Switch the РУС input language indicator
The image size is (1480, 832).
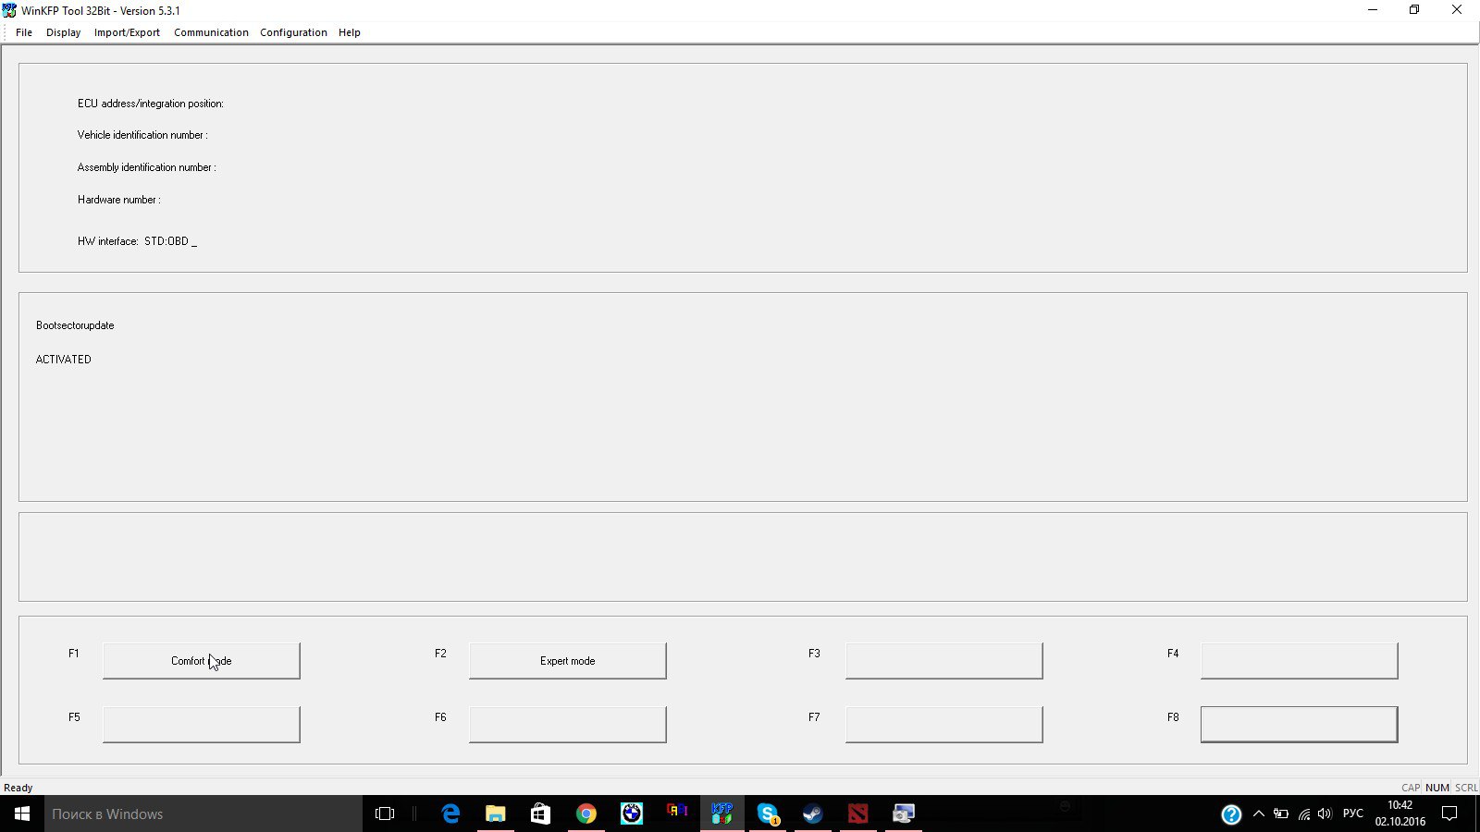[1353, 814]
